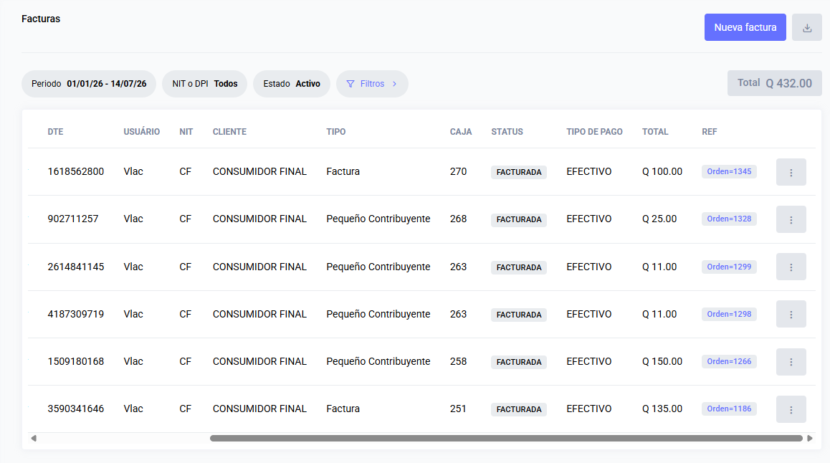Click the download export icon button

click(x=807, y=27)
